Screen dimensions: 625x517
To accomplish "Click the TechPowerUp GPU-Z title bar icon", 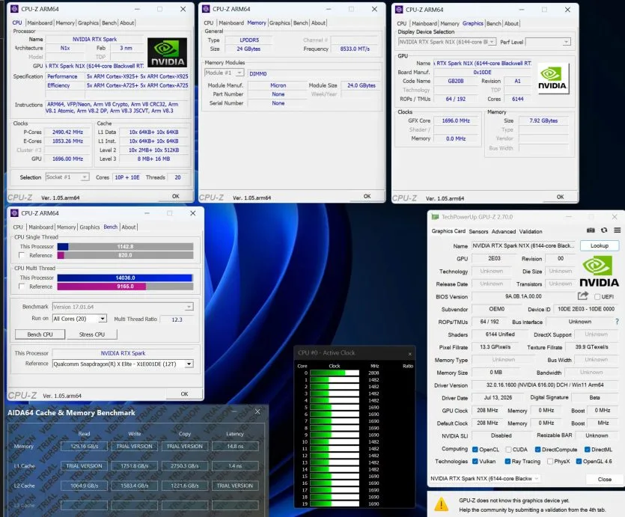I will coord(435,217).
